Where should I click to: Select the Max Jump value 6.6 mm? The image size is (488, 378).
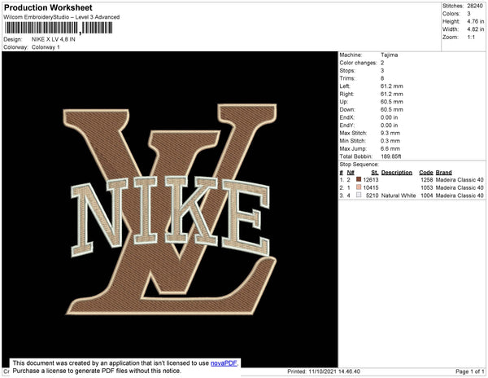[x=390, y=148]
